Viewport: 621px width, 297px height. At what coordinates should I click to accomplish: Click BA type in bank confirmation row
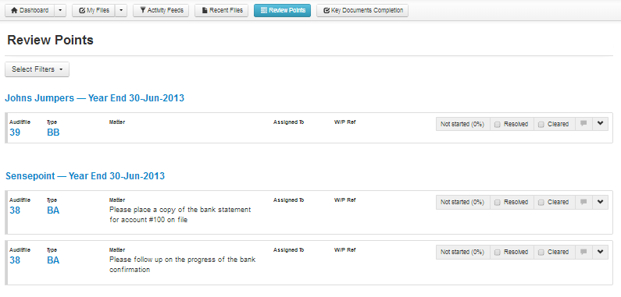click(x=53, y=260)
